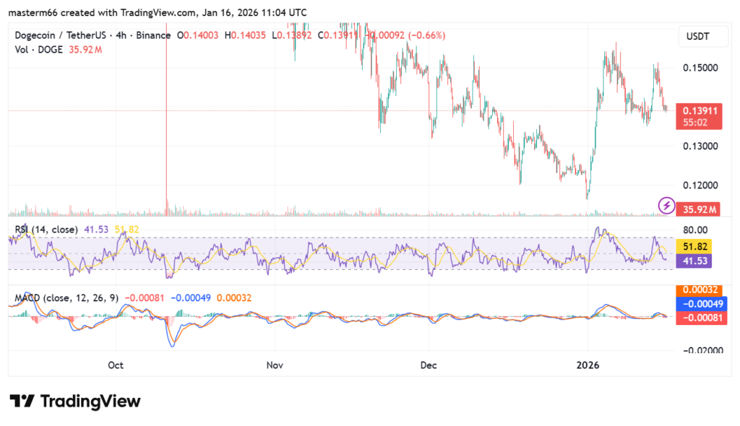Click the 0.13000 price axis value

coord(700,147)
